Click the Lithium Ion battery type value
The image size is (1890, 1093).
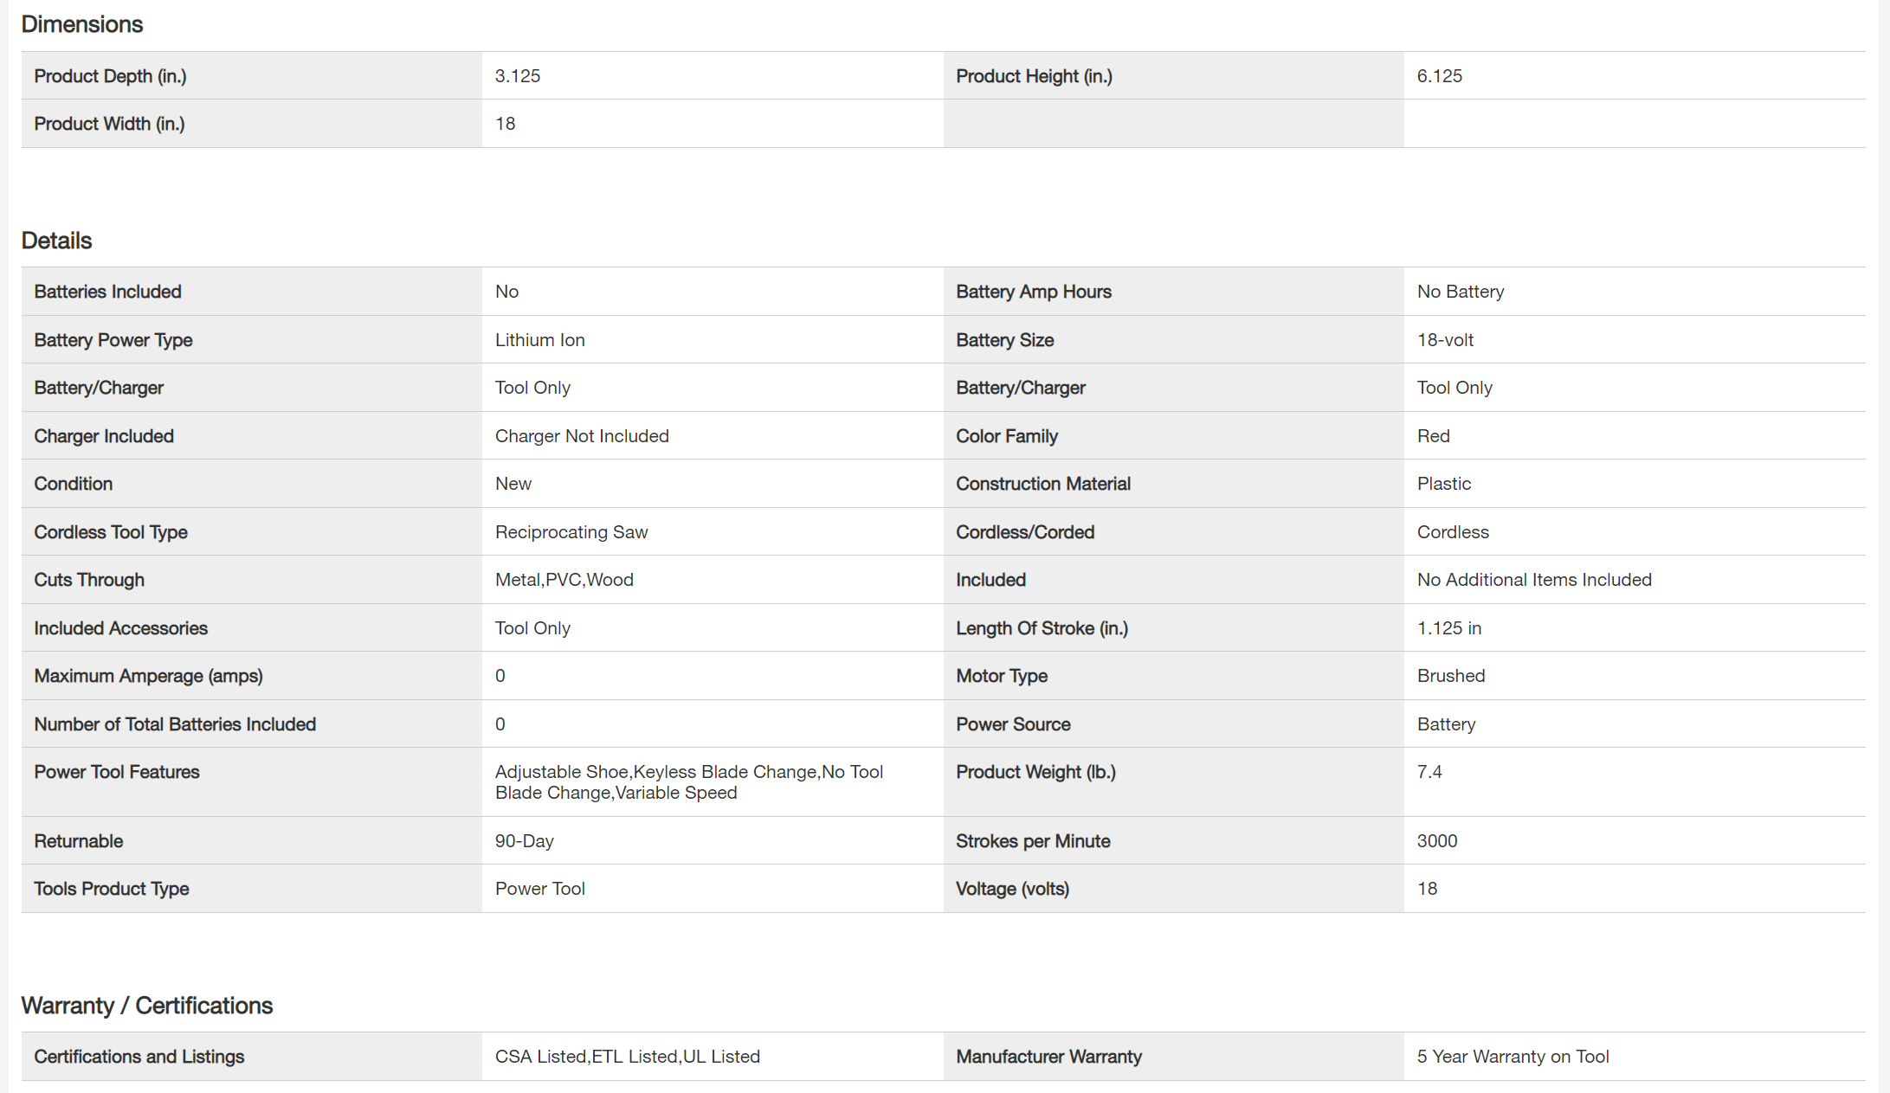539,340
